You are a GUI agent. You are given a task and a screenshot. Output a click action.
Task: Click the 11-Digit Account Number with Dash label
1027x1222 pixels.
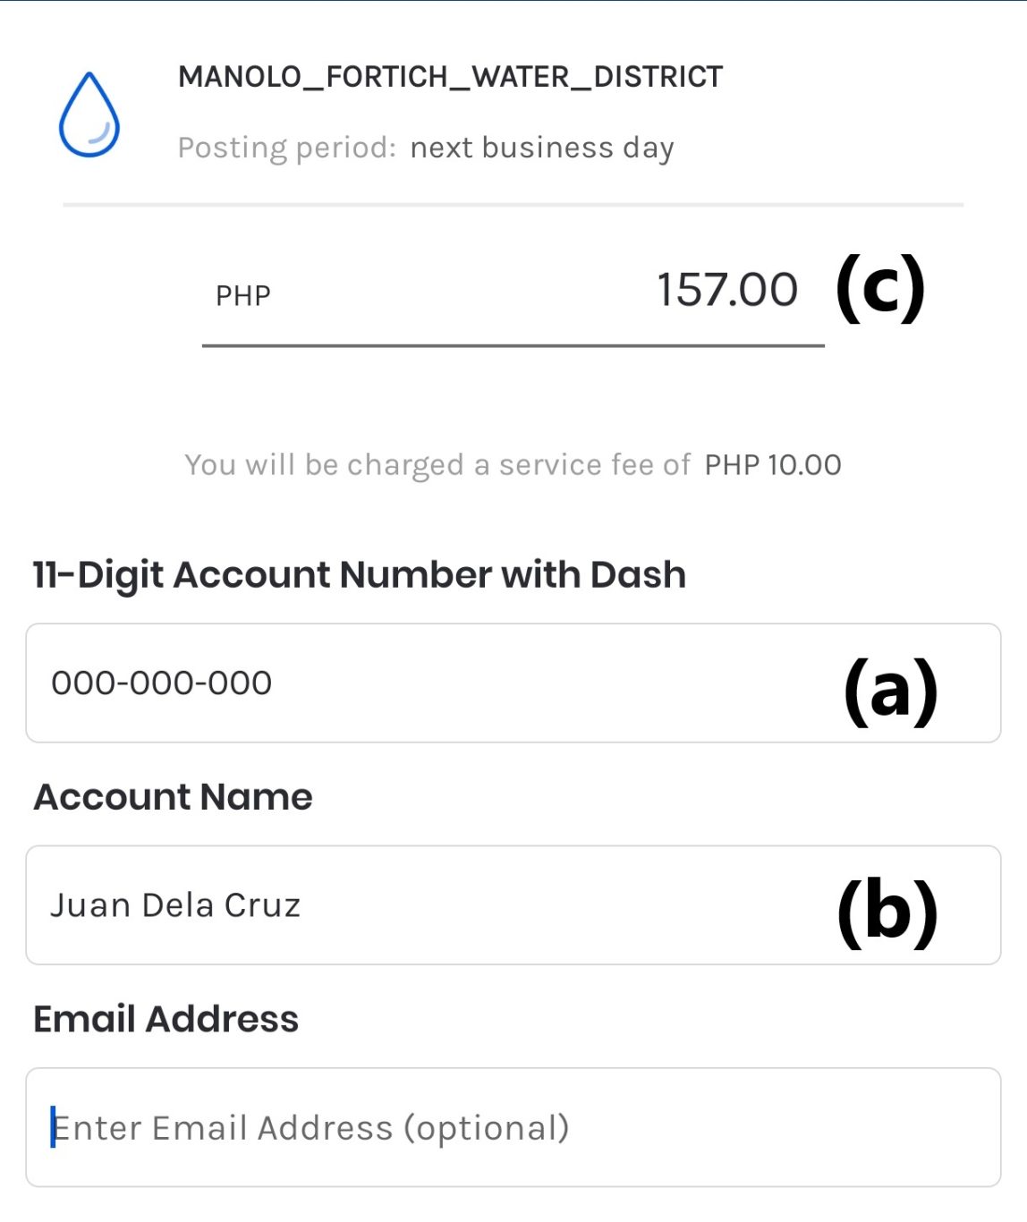coord(360,574)
